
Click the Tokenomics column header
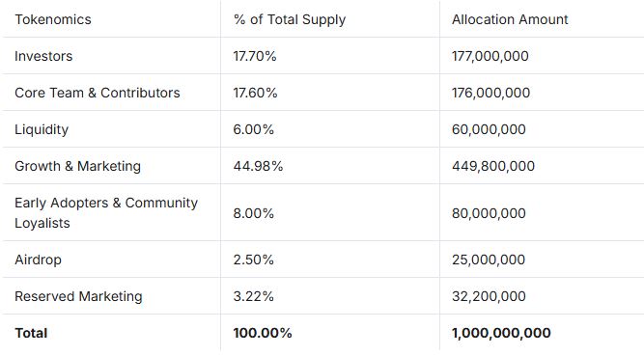53,19
